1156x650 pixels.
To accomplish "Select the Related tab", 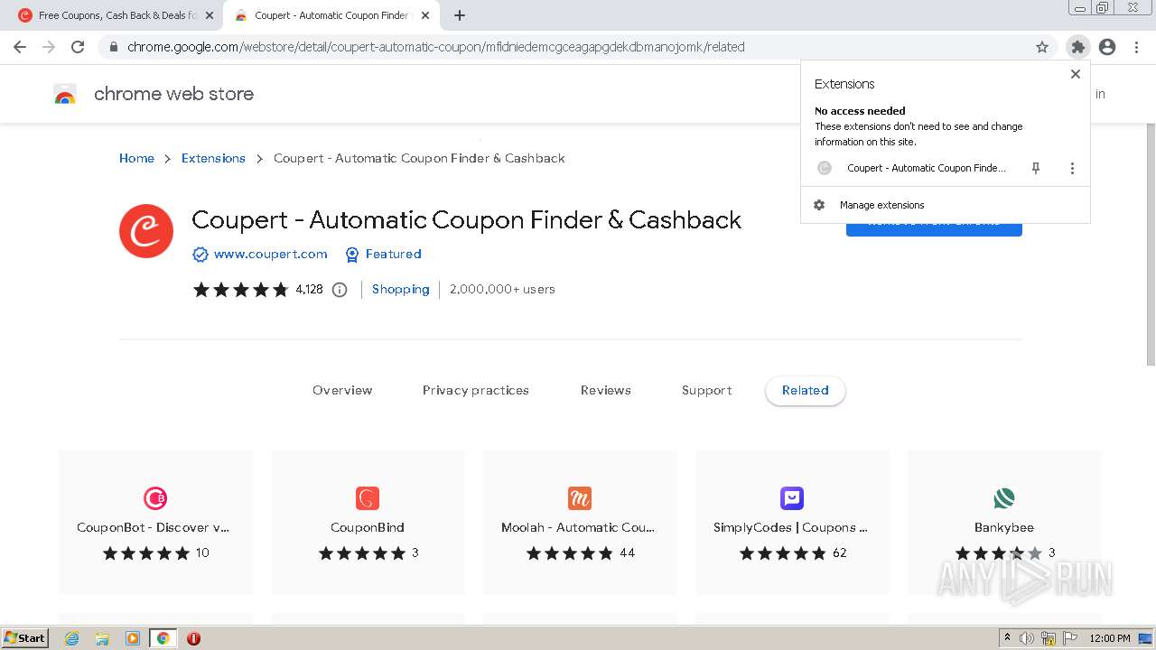I will 806,391.
